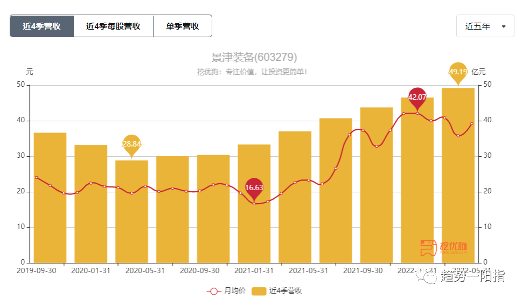Click the first price line point at 2019-09-30
Image resolution: width=522 pixels, height=299 pixels.
click(x=37, y=177)
